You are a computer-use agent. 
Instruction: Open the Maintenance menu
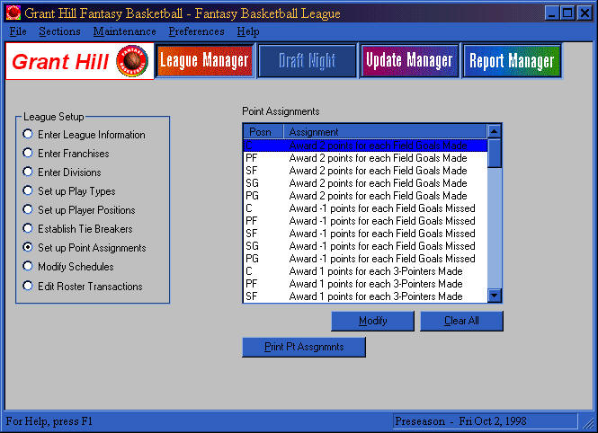tap(124, 31)
